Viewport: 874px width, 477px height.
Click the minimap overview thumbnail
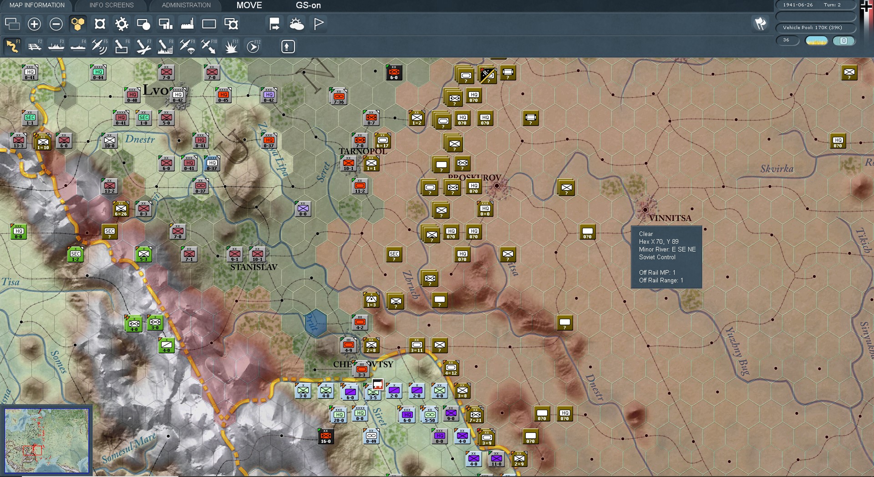pyautogui.click(x=46, y=441)
